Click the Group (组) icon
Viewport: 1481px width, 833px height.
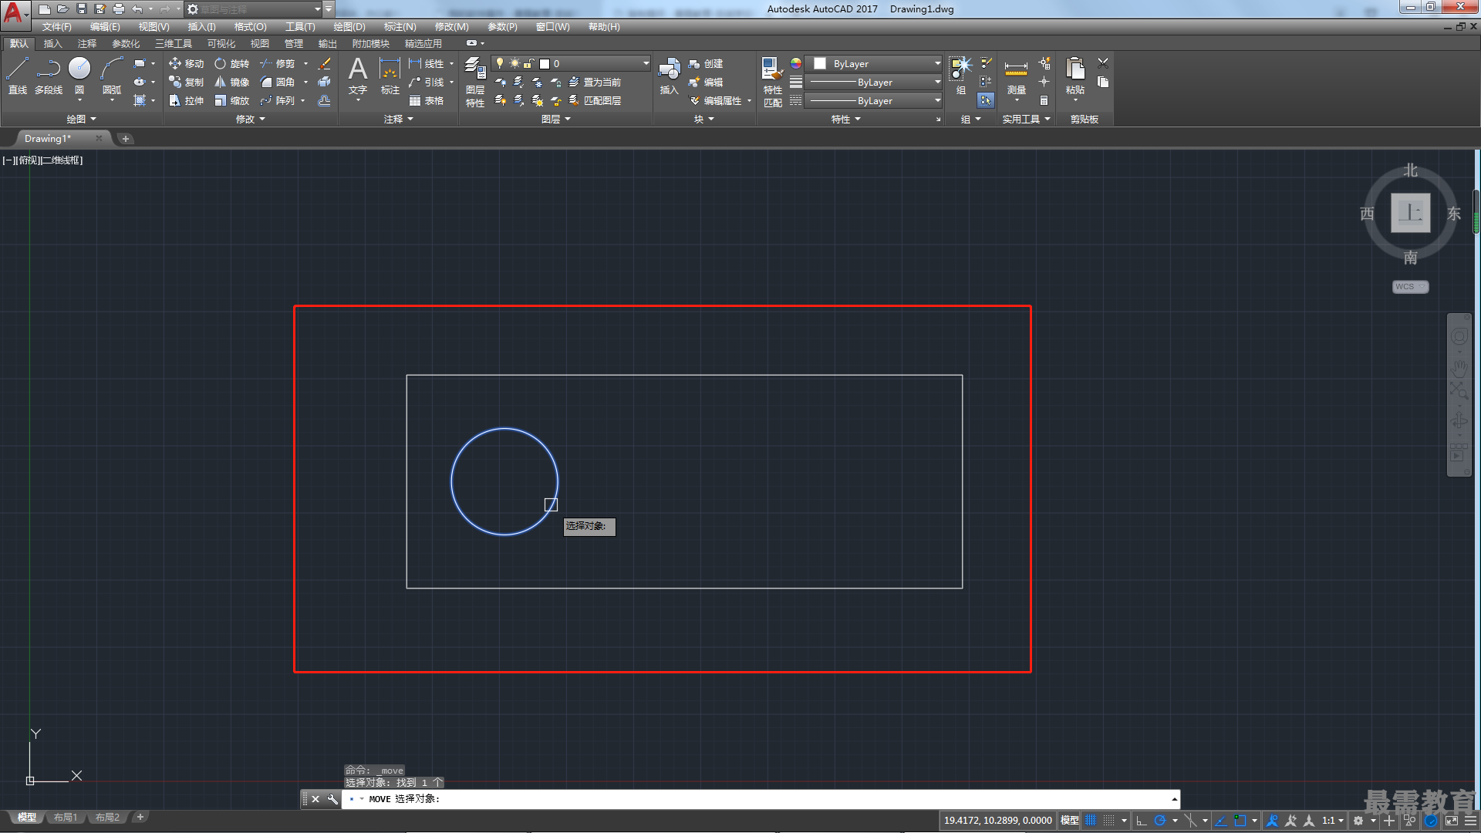(960, 76)
